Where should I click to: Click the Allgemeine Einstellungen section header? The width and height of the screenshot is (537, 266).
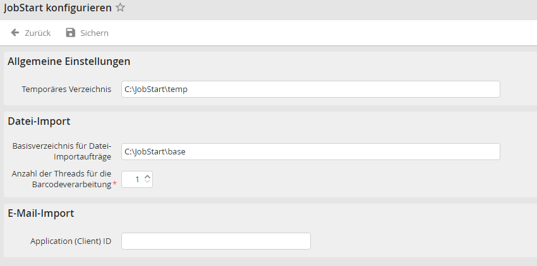tap(69, 62)
